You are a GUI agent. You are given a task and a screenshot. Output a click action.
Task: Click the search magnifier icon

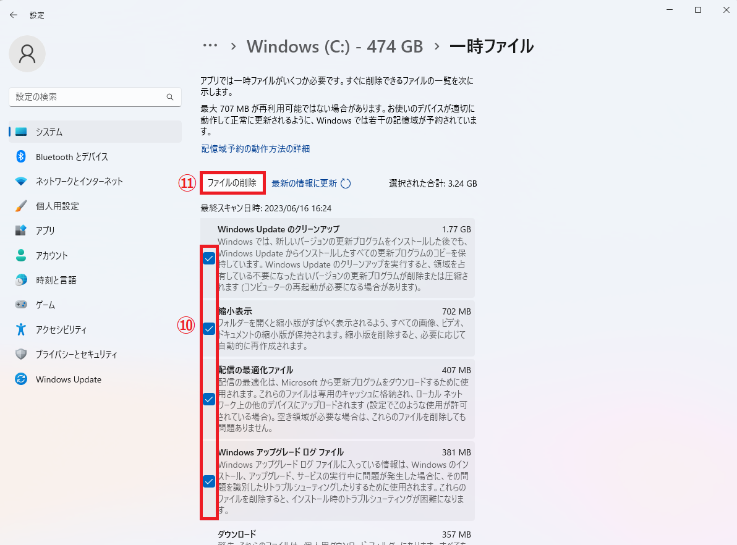(169, 97)
